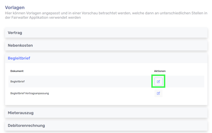Edit the Begleitbrief Vertragsanpassung template
This screenshot has width=212, height=133.
coord(158,93)
